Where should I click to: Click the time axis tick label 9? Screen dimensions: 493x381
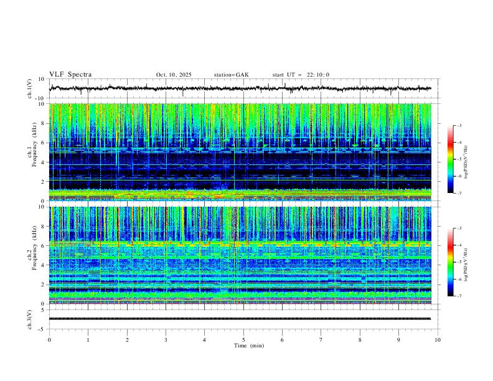[398, 340]
